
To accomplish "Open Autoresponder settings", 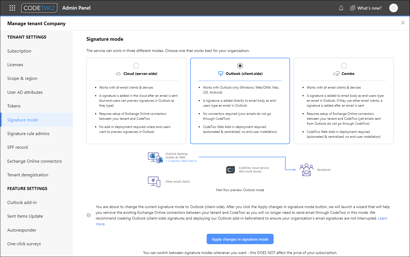I will (x=37, y=230).
